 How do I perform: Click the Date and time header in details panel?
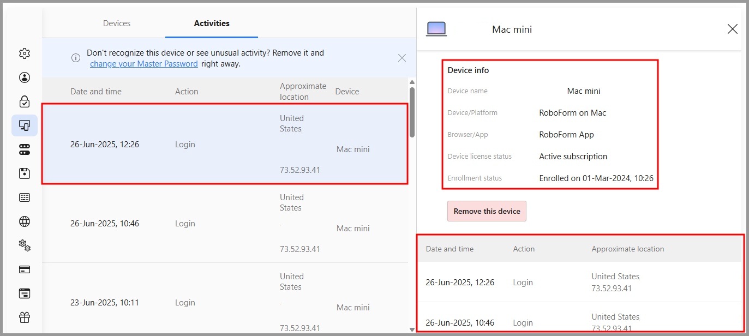tap(450, 249)
